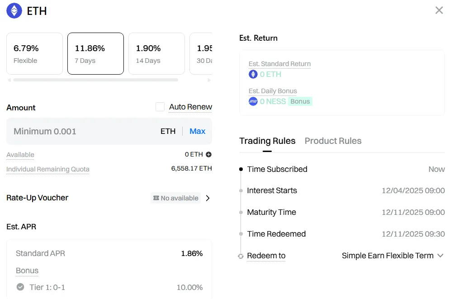Click the Individual Remaining Quota label
Screen dimensions: 453x299
point(48,169)
